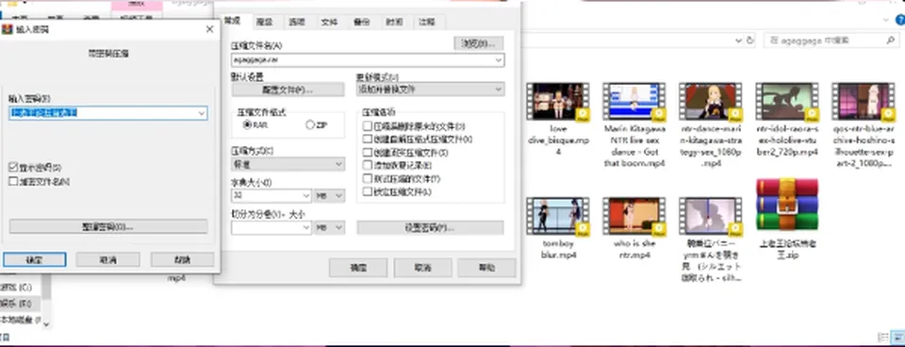
Task: Click 确定 OK in archive settings dialog
Action: pos(358,268)
